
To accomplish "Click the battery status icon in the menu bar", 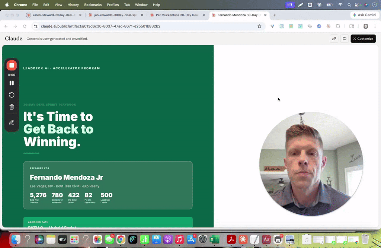I will pos(330,4).
